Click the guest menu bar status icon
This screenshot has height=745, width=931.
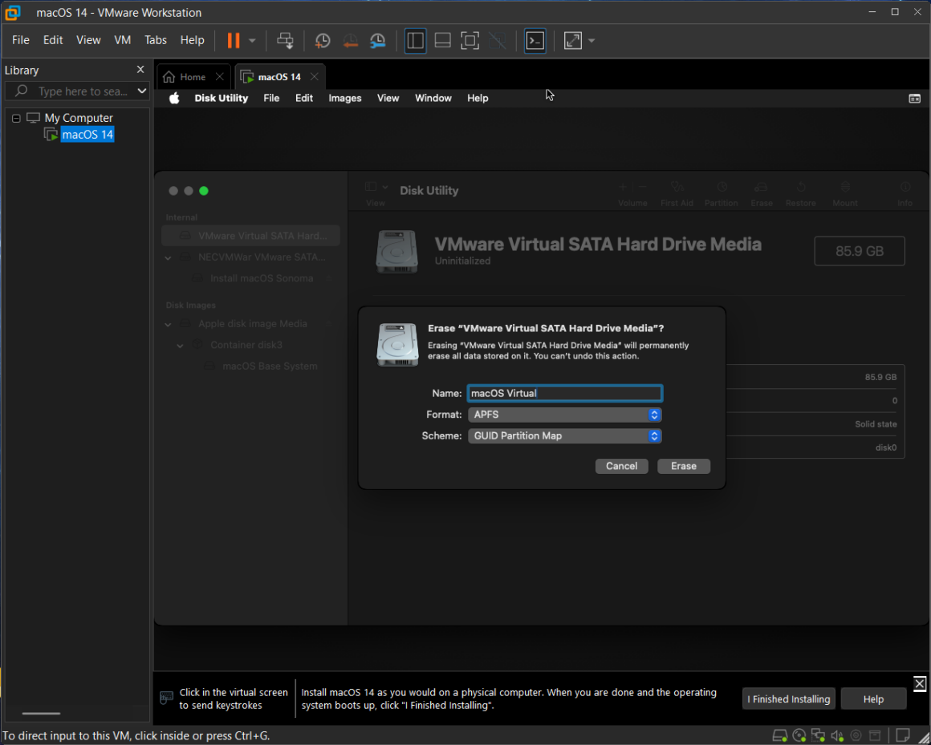[914, 99]
